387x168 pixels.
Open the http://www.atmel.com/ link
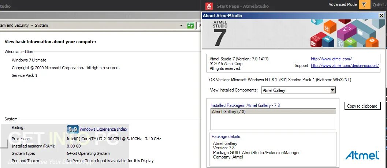pos(331,59)
